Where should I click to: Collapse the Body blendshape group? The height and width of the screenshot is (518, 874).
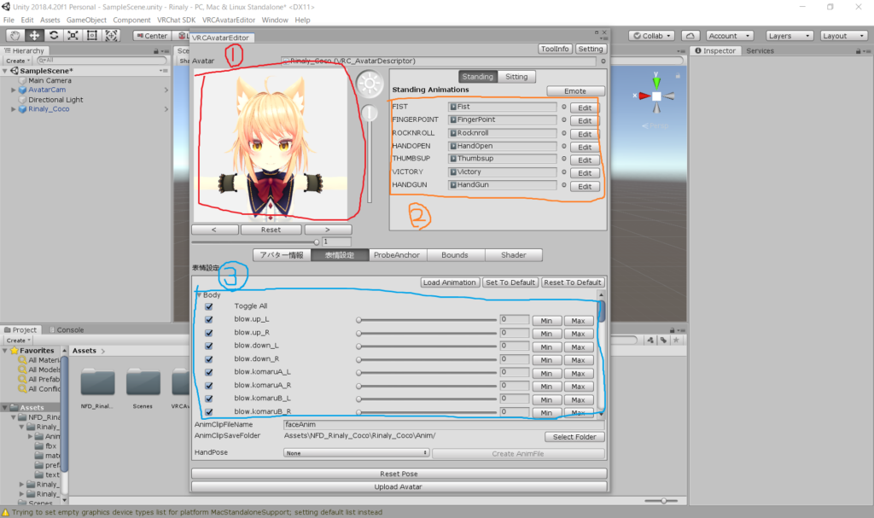point(199,295)
